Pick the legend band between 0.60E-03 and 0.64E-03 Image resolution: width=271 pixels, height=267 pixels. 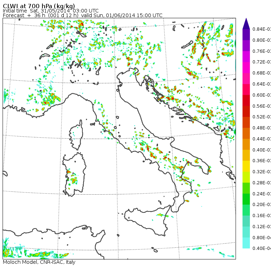pos(246,89)
